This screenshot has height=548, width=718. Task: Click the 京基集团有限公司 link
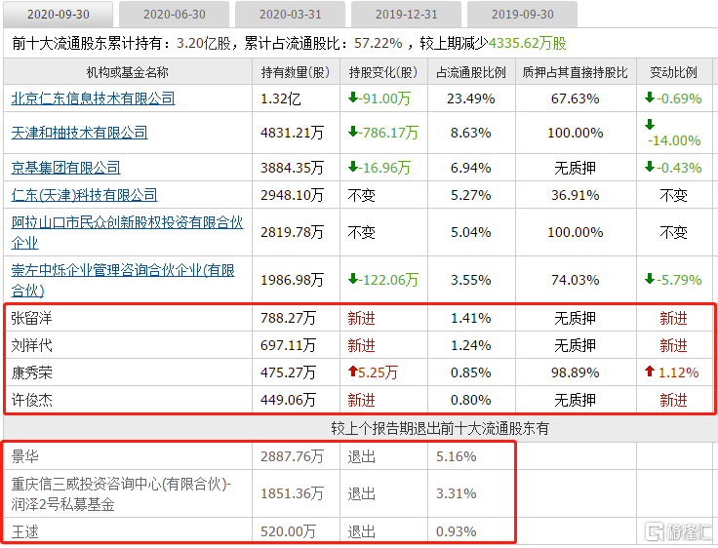[65, 168]
